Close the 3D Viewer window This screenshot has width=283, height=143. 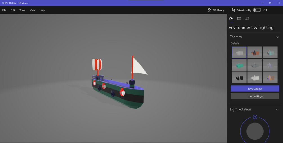(x=278, y=3)
